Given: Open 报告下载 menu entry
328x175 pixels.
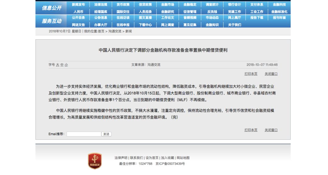Looking at the screenshot, I should click(x=257, y=18).
